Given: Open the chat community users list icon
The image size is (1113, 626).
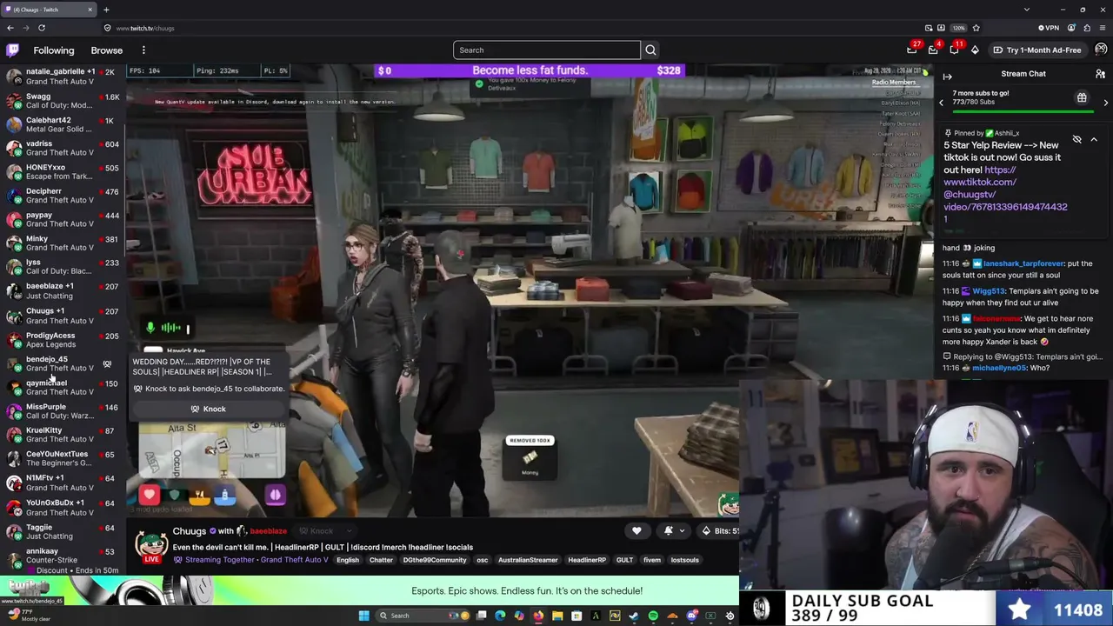Looking at the screenshot, I should pos(1100,74).
